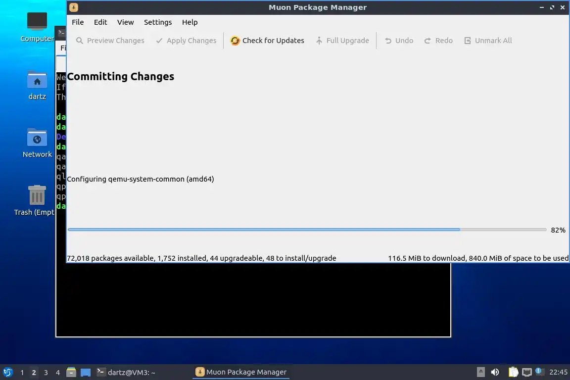The height and width of the screenshot is (380, 570).
Task: Select Muon Package Manager taskbar entry
Action: [240, 372]
